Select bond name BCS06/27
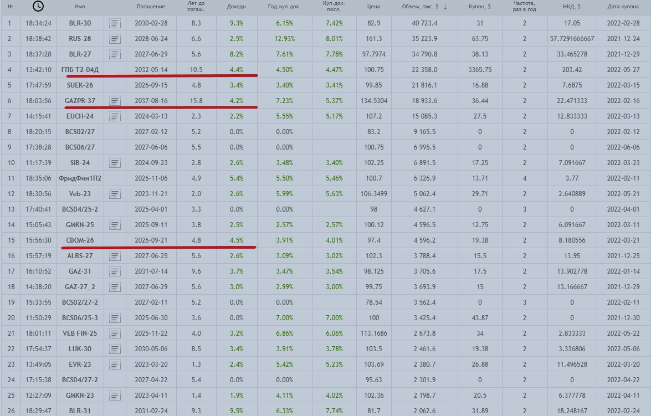This screenshot has width=651, height=416. 80,147
